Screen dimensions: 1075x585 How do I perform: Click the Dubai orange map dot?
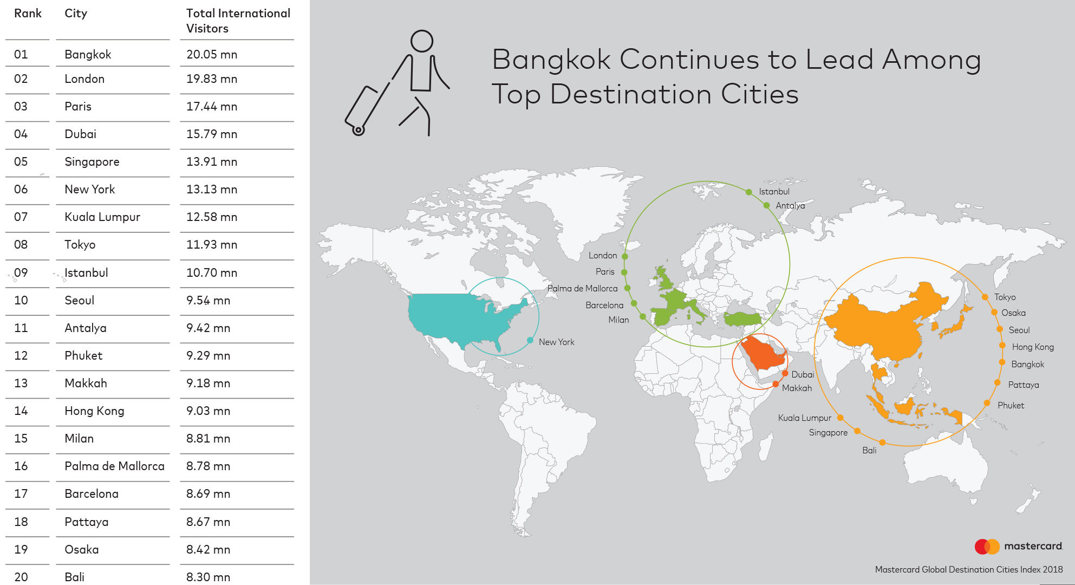785,373
